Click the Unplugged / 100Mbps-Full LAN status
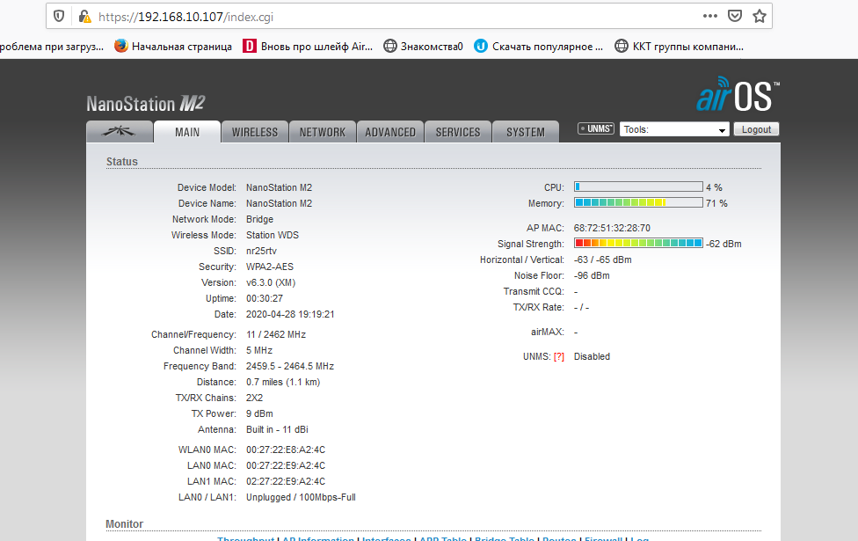Image resolution: width=858 pixels, height=541 pixels. [x=301, y=497]
